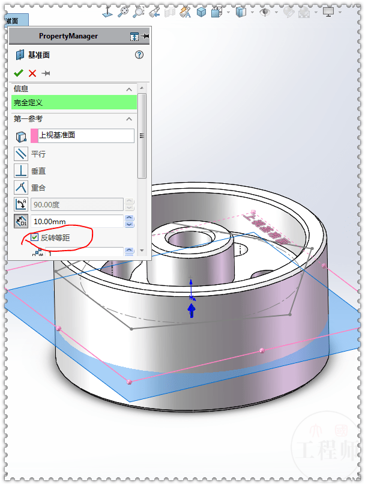Click Section View icon

[x=170, y=12]
